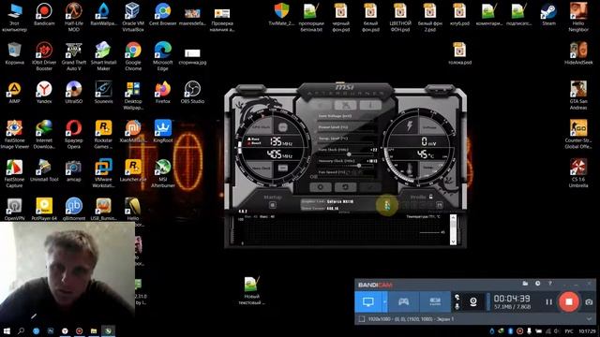Screen dimensions: 600x337
Task: Select the qBittorrent desktop icon
Action: tap(73, 210)
